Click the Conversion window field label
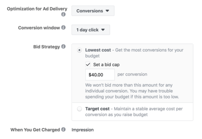 (x=39, y=28)
